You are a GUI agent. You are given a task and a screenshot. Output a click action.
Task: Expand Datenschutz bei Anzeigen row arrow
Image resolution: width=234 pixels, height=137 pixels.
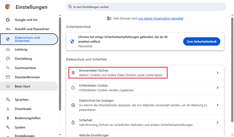point(217,105)
